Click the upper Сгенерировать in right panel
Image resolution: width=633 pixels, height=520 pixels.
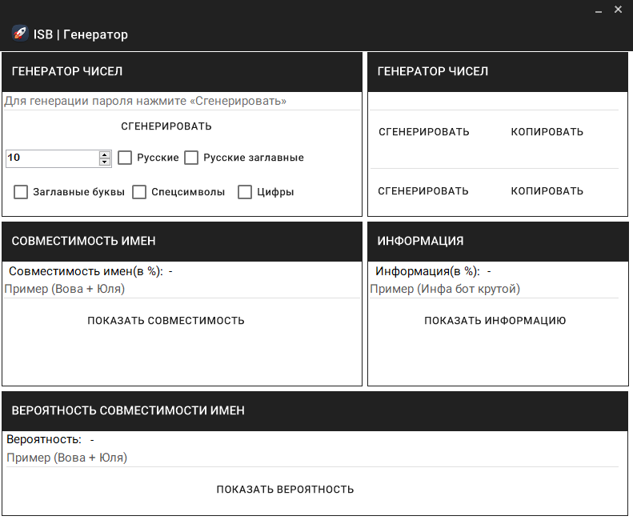424,132
